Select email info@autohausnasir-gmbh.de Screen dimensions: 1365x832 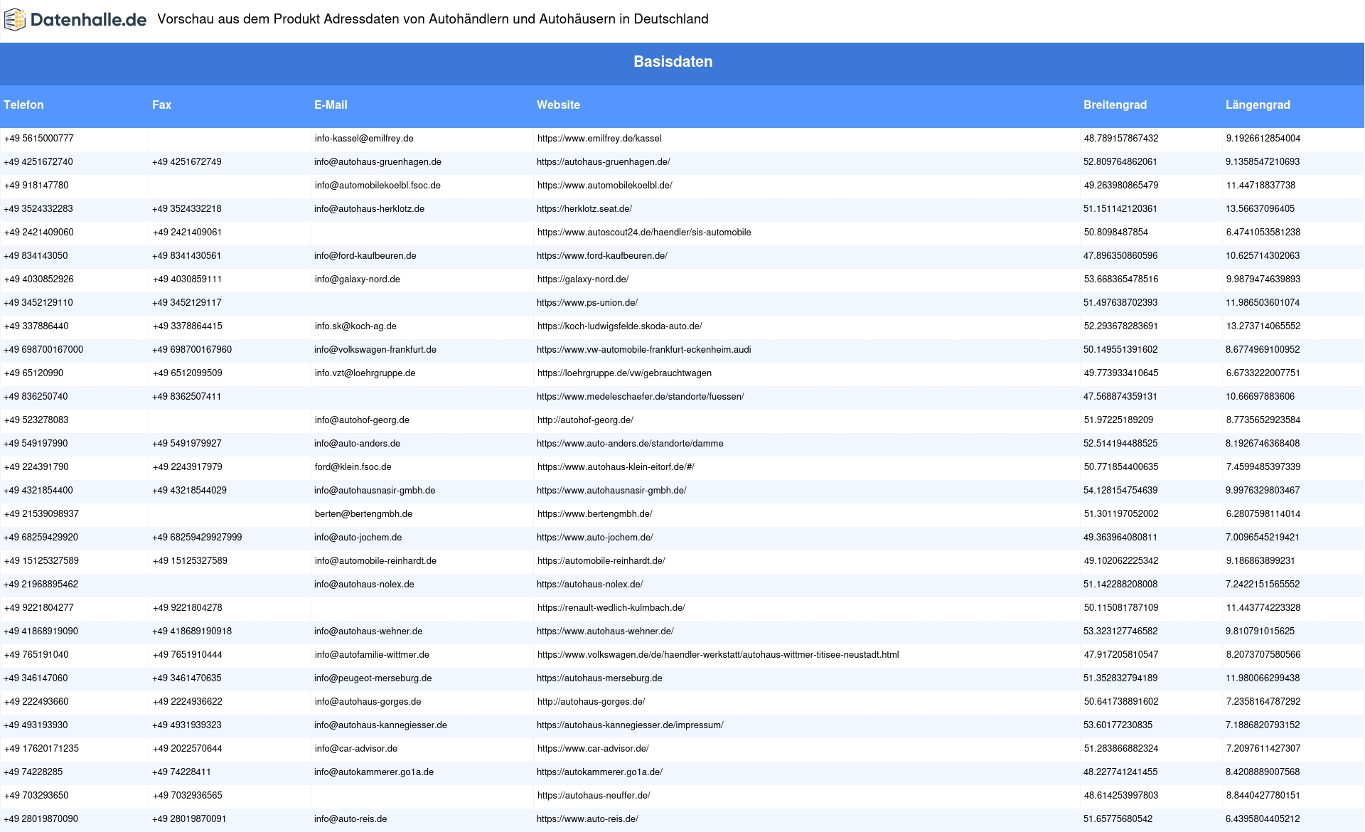(x=375, y=491)
